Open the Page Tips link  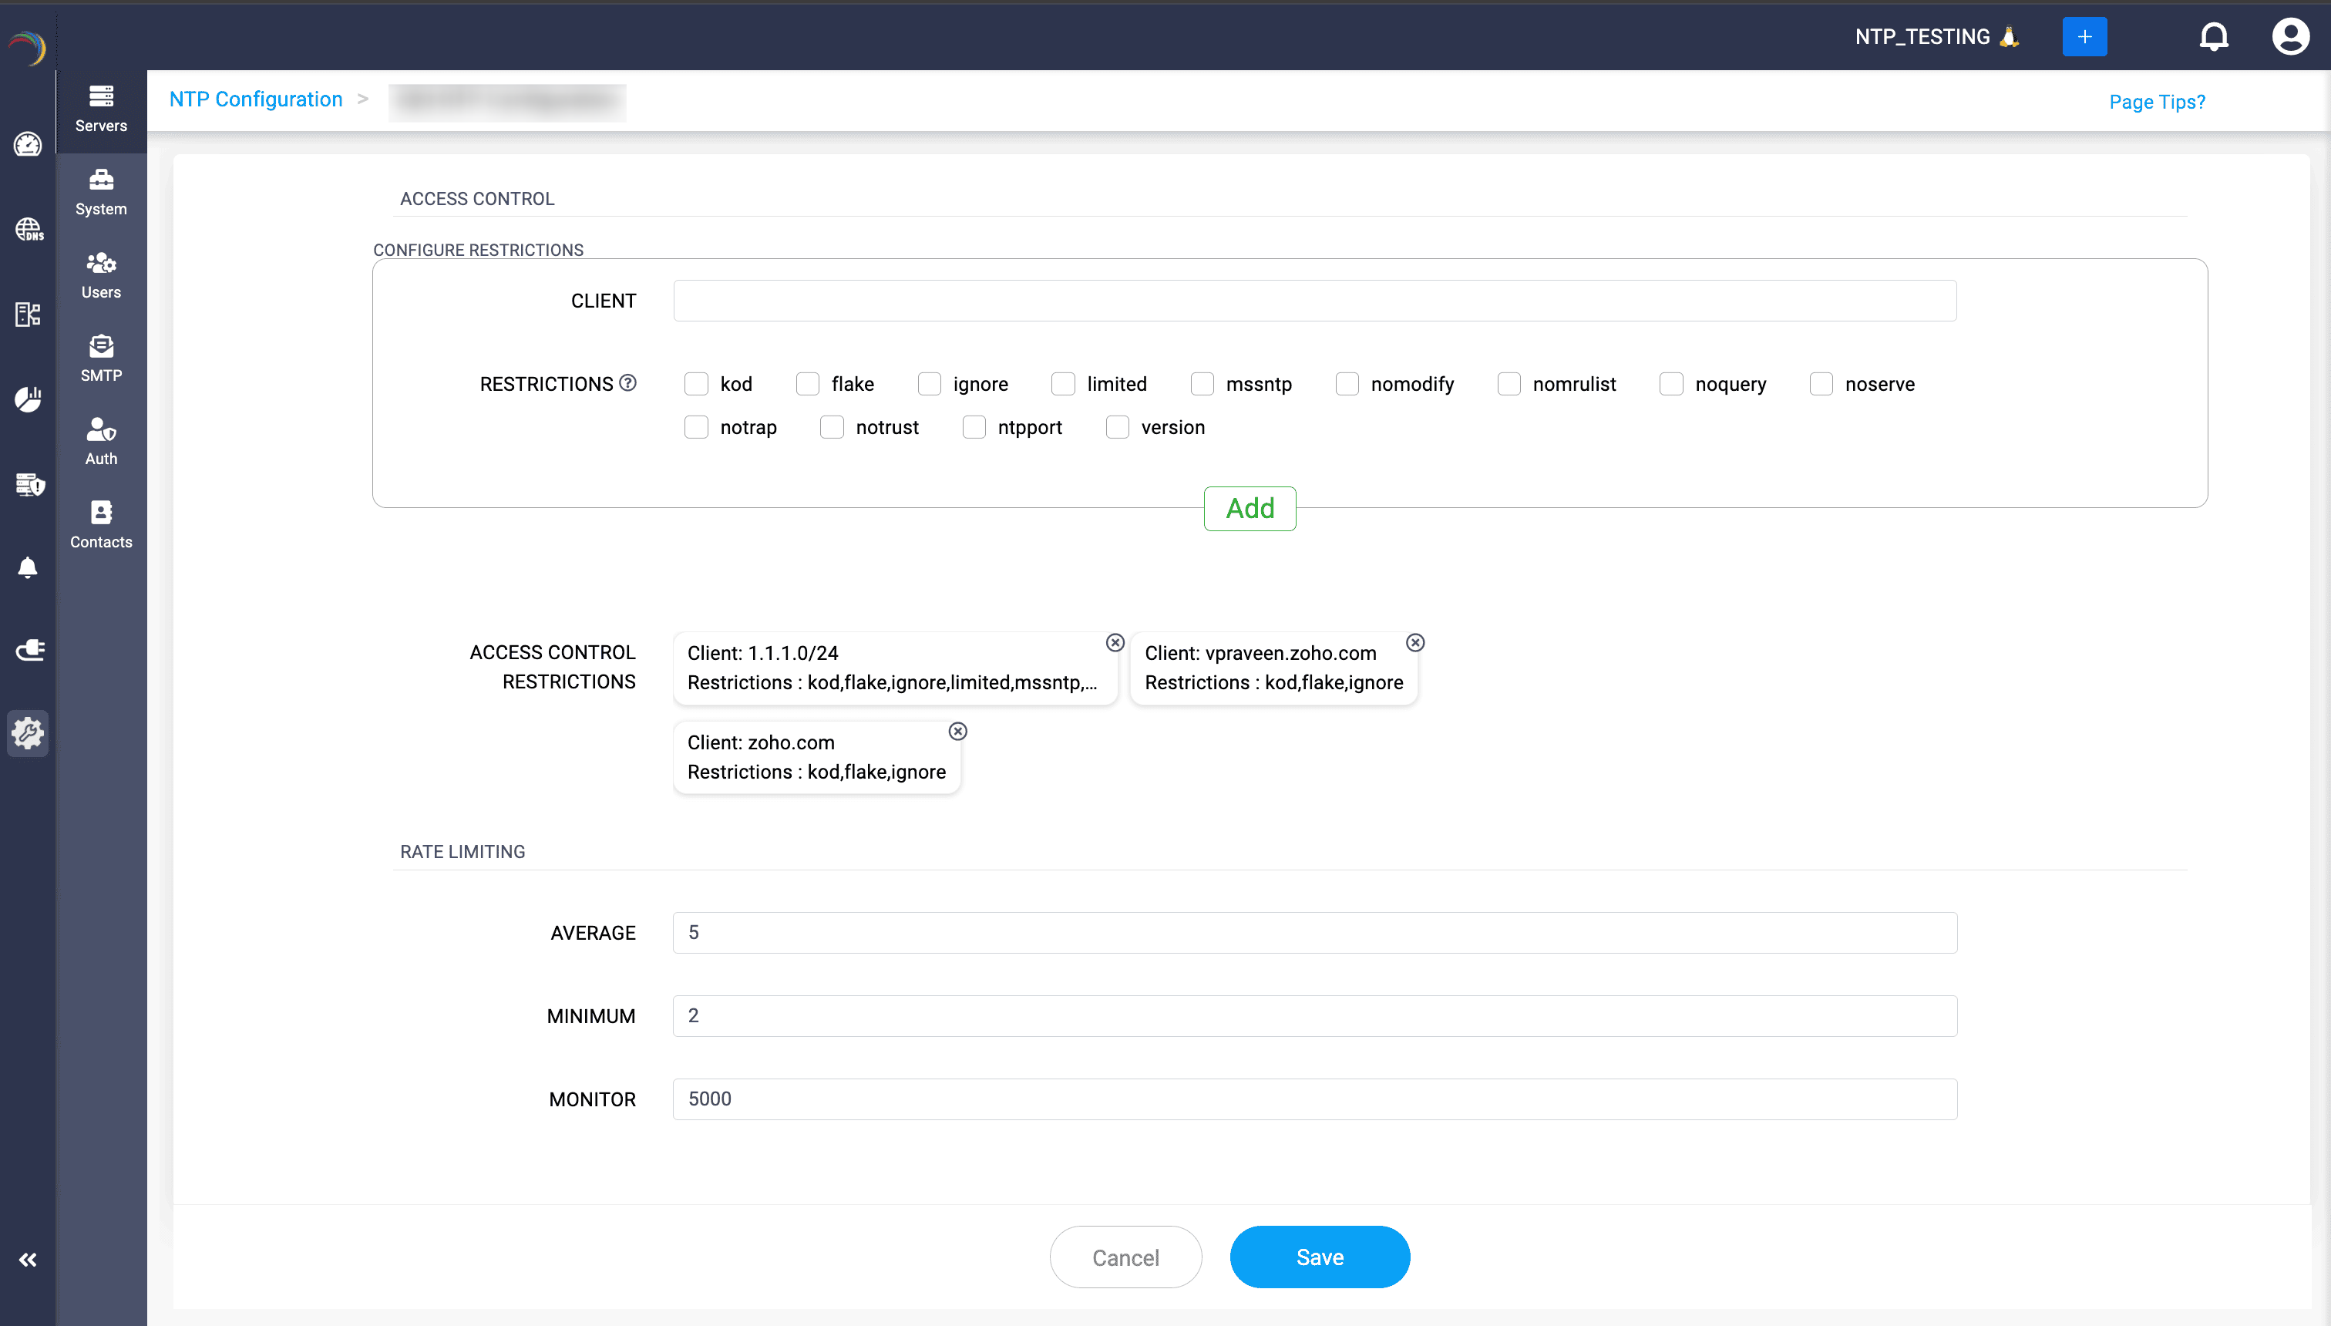[2157, 101]
